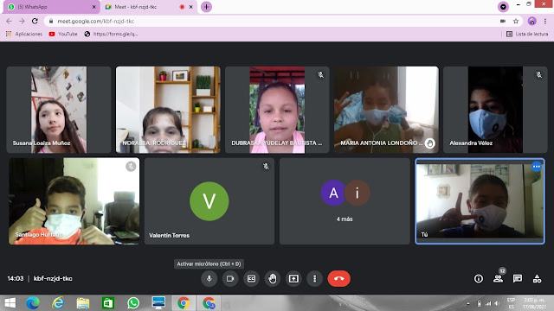This screenshot has height=311, width=554.
Task: Click the second Chrome profile taskbar icon
Action: point(209,303)
